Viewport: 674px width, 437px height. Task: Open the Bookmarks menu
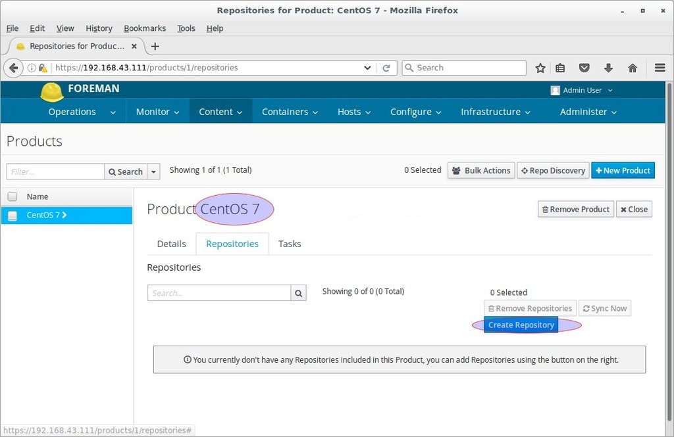(144, 28)
